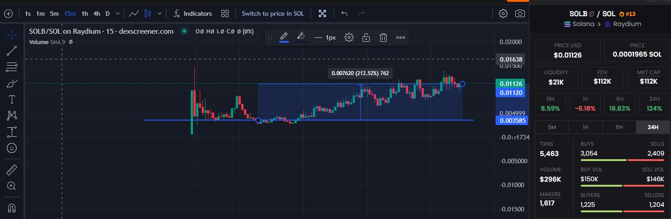Image resolution: width=671 pixels, height=219 pixels.
Task: Toggle the magnet snap mode
Action: click(12, 208)
